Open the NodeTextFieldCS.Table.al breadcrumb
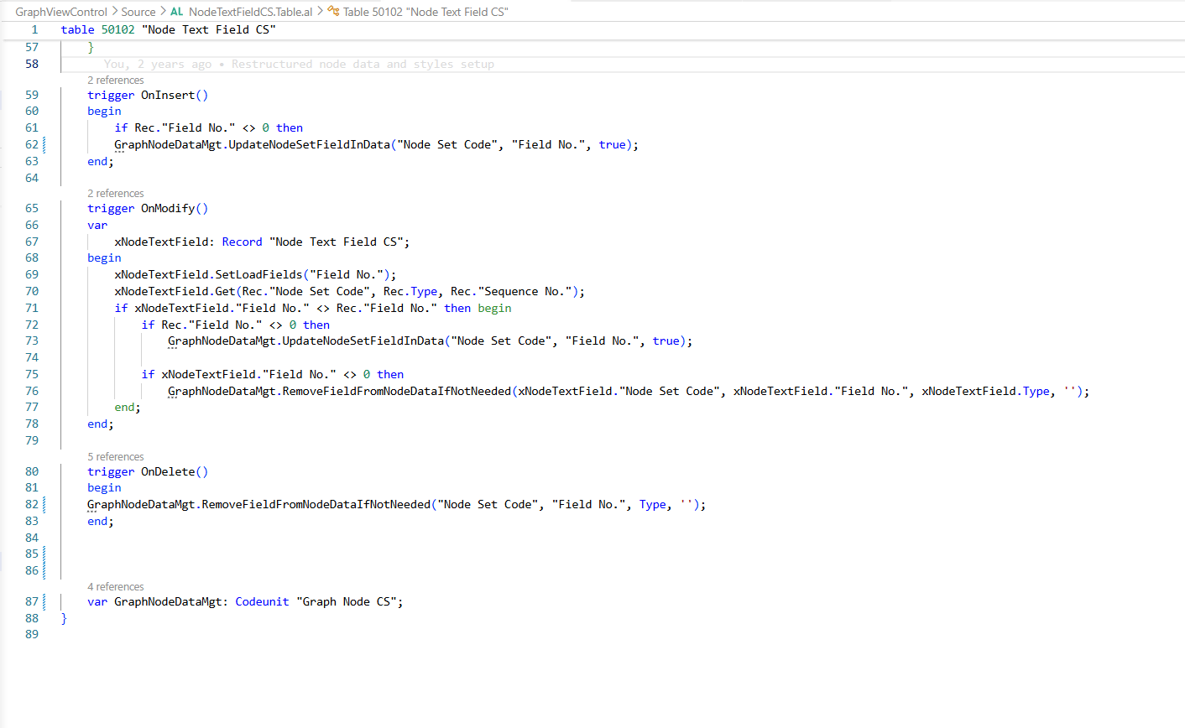The width and height of the screenshot is (1185, 728). click(x=250, y=12)
